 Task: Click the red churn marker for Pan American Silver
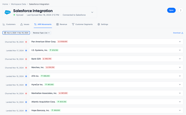[26, 42]
